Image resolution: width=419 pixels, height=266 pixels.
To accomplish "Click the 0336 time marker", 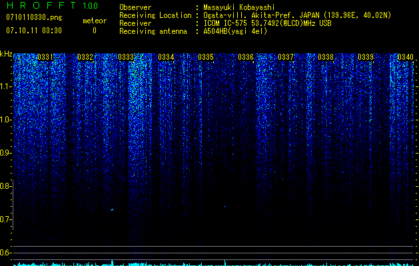I will (x=246, y=57).
